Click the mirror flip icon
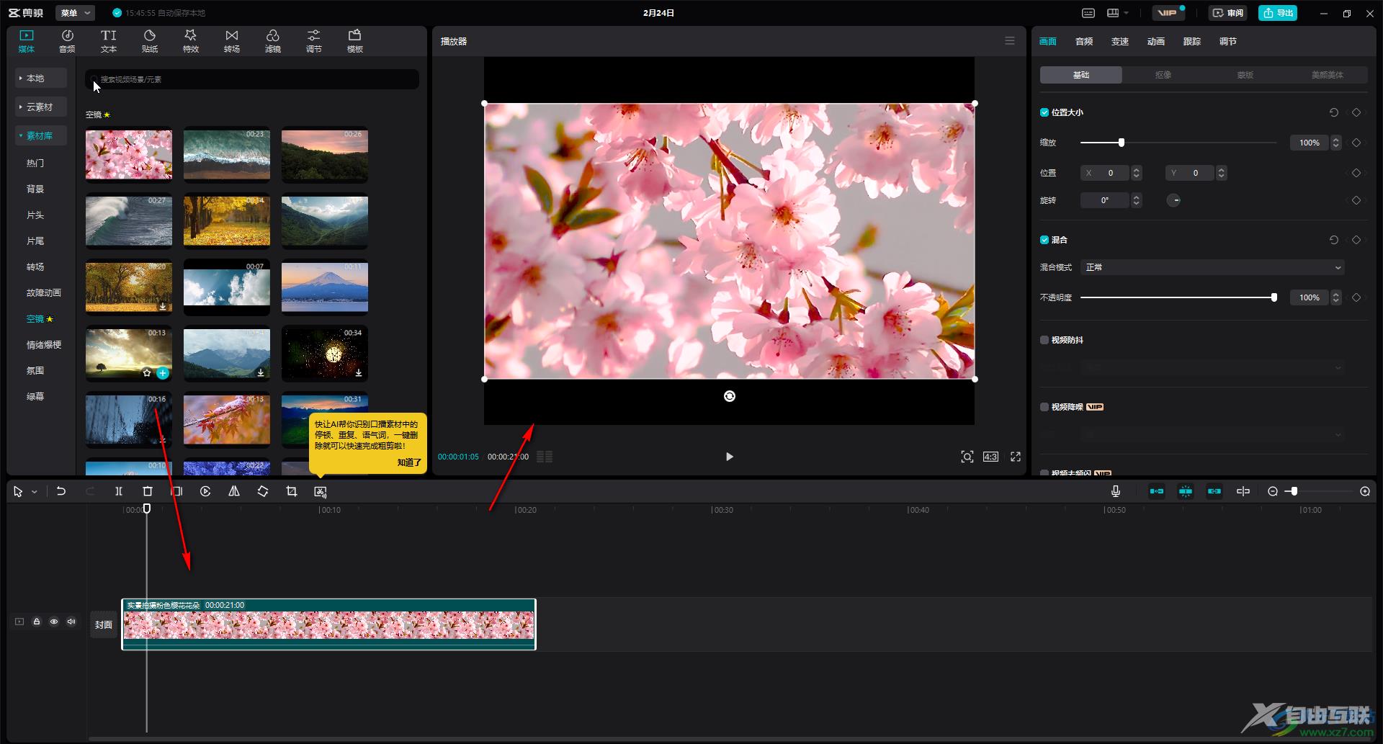 (x=234, y=491)
